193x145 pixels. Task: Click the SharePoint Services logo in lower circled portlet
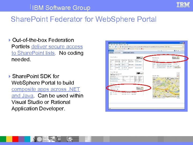(x=140, y=88)
